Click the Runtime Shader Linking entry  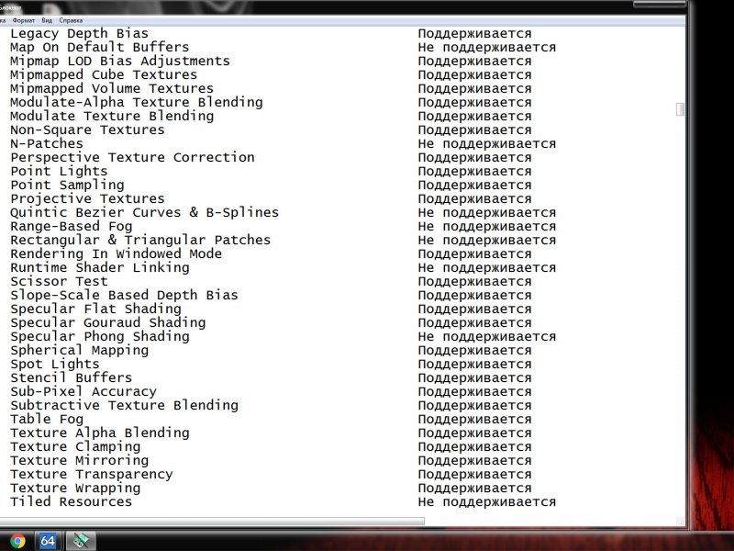pyautogui.click(x=100, y=268)
